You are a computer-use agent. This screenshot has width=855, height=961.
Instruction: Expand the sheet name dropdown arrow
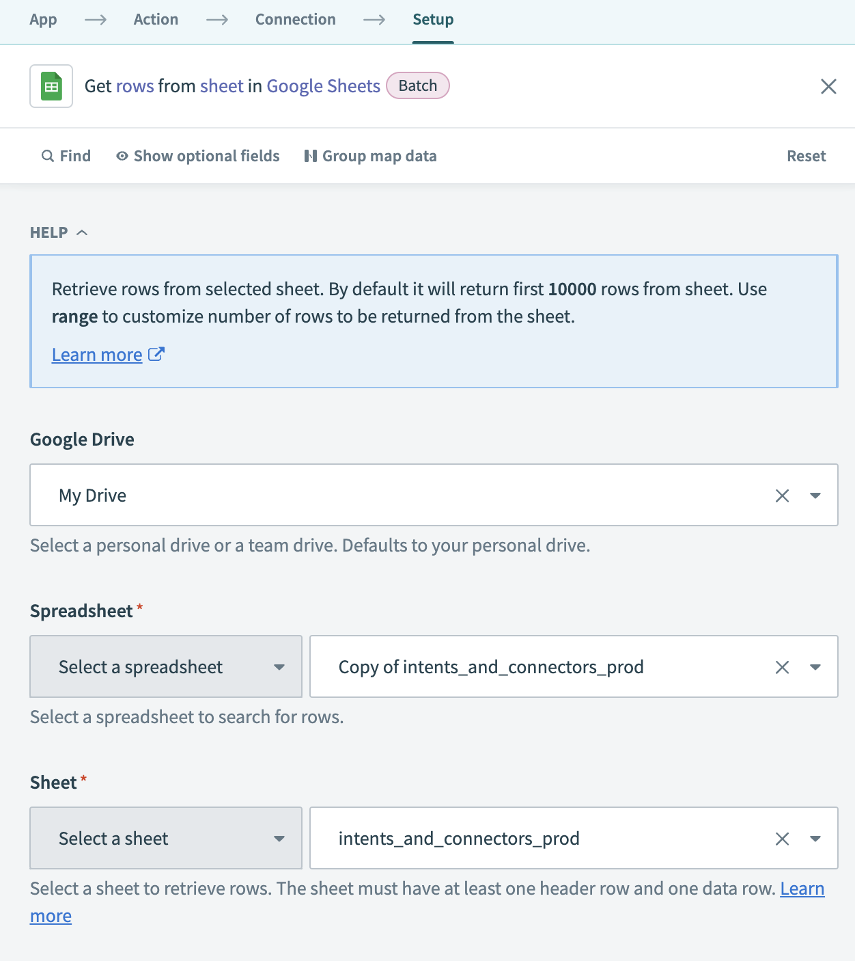pos(815,839)
